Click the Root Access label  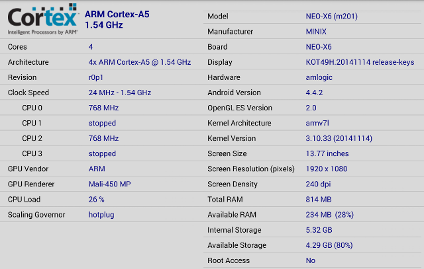click(x=229, y=260)
